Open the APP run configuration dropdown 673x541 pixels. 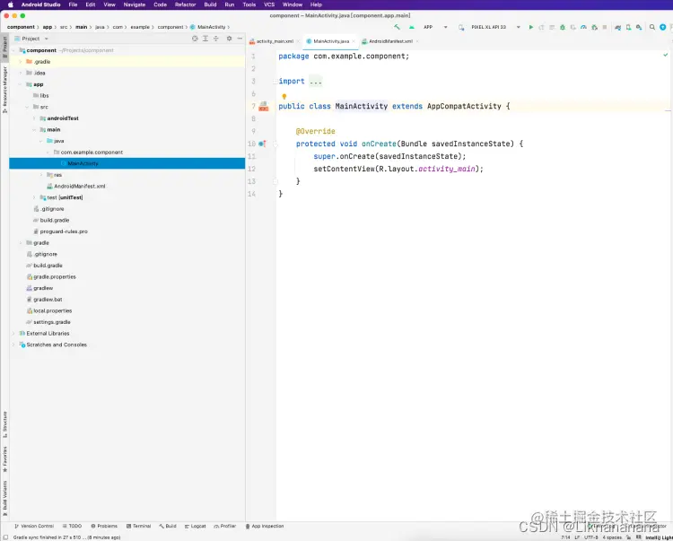tap(435, 27)
